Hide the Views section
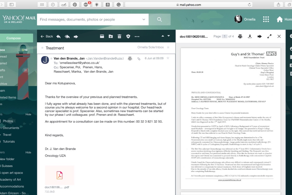This screenshot has height=195, width=292. (x=28, y=114)
